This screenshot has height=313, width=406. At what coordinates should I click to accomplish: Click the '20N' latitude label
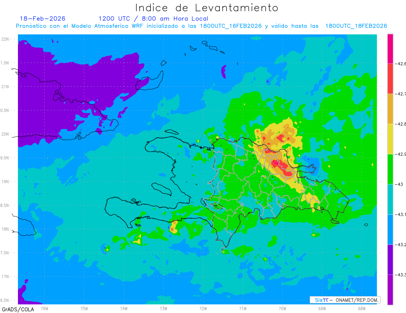5,134
